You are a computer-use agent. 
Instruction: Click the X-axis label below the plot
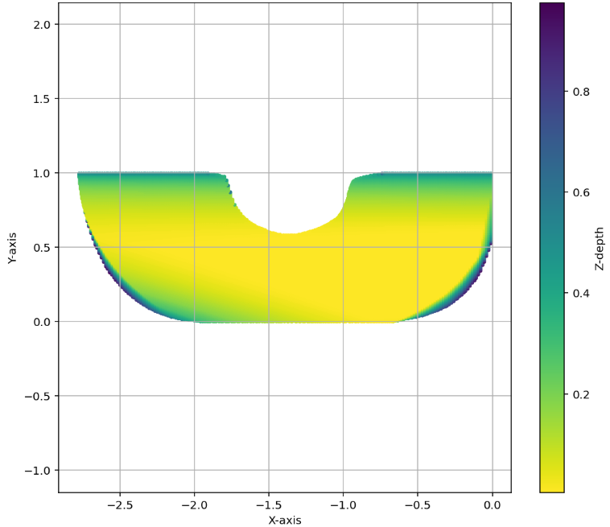[x=284, y=520]
